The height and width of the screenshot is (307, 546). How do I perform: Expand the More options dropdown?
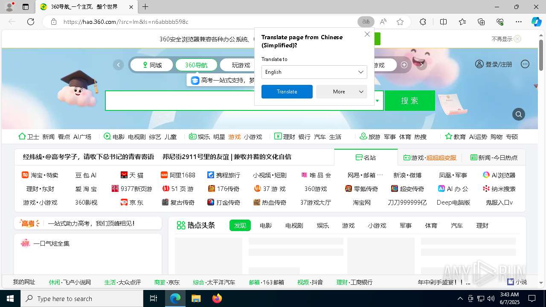[342, 92]
